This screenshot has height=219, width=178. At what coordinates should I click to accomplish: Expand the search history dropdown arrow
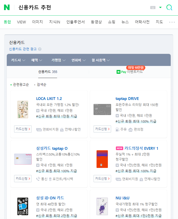tap(160, 7)
